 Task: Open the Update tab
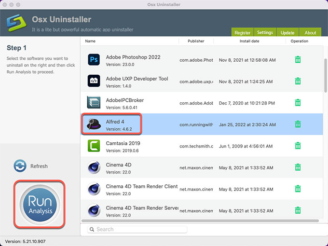pos(287,32)
